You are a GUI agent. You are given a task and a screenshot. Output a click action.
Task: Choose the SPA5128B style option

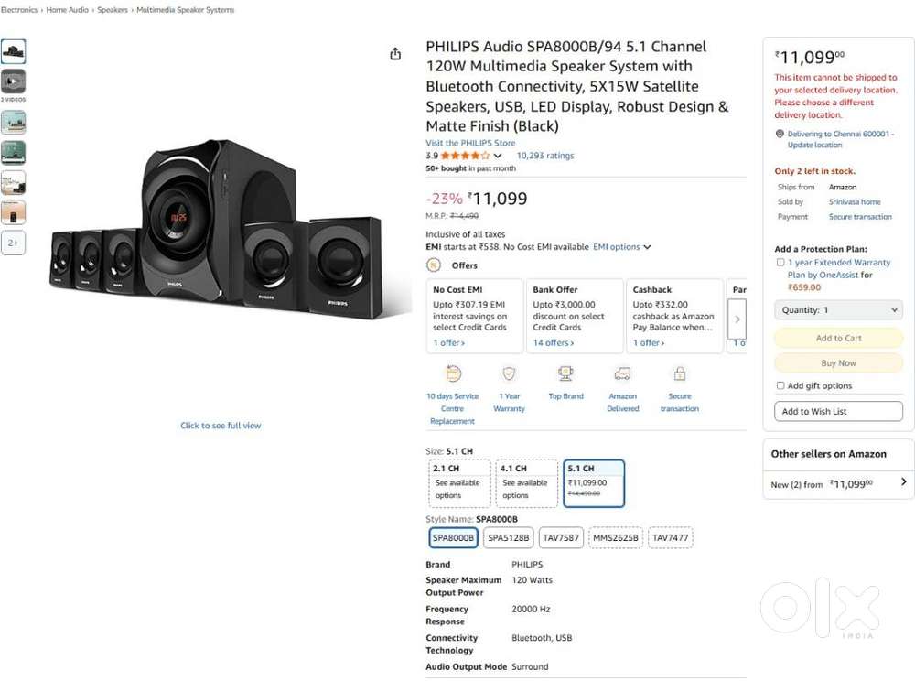[x=508, y=538]
